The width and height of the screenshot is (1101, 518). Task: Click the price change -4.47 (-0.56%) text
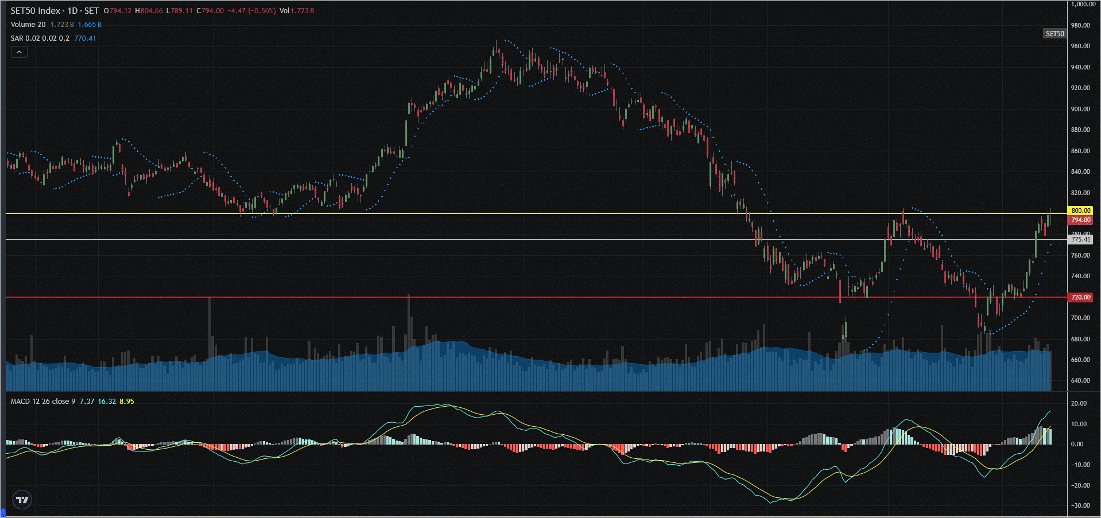click(x=251, y=11)
